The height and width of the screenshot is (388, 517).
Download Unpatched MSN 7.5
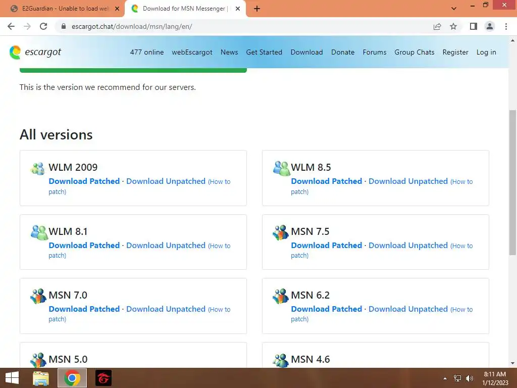408,245
